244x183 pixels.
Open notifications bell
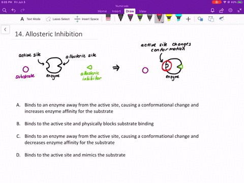[212, 11]
